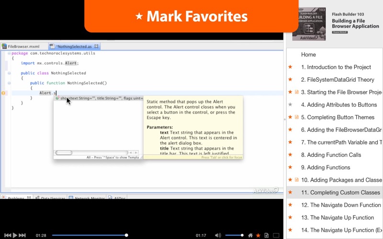Toggle favorite star for 11. Completing Custom Classes
Screen dimensions: 383x239
[290, 192]
